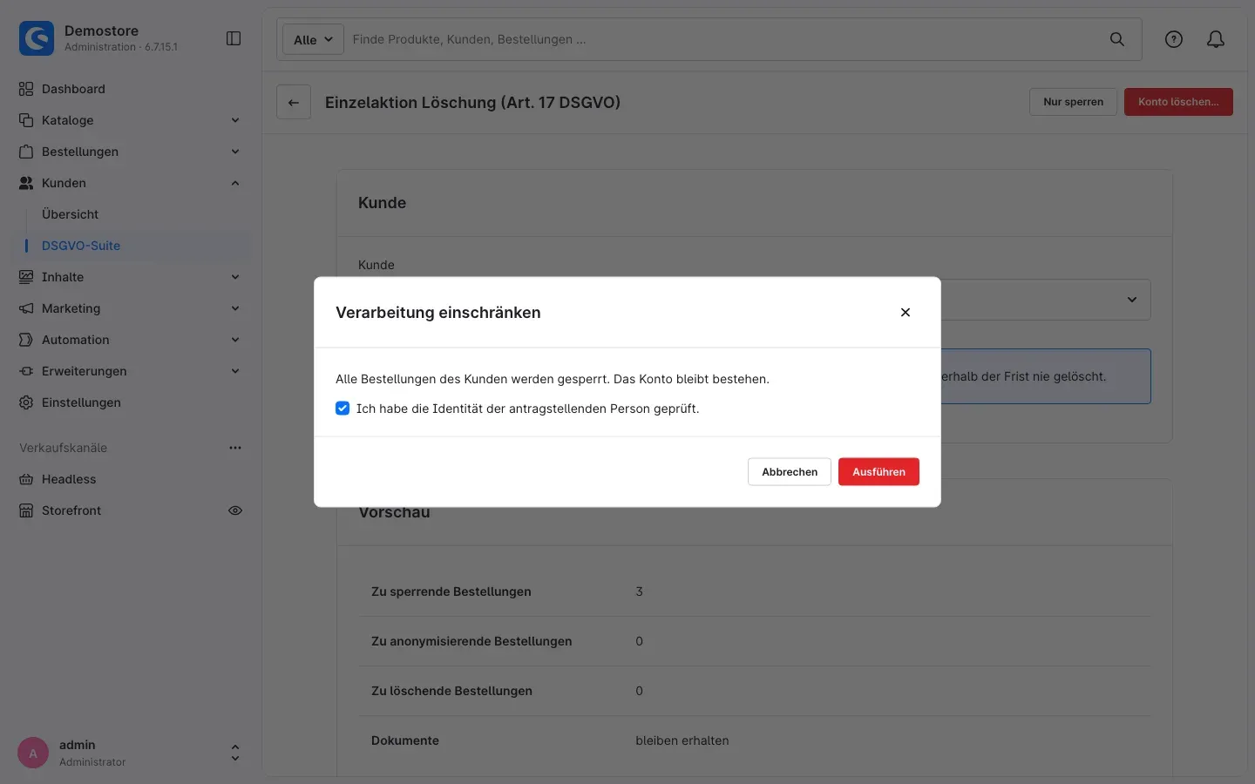The width and height of the screenshot is (1255, 784).
Task: Select the DSGVO-Suite menu item
Action: tap(81, 246)
